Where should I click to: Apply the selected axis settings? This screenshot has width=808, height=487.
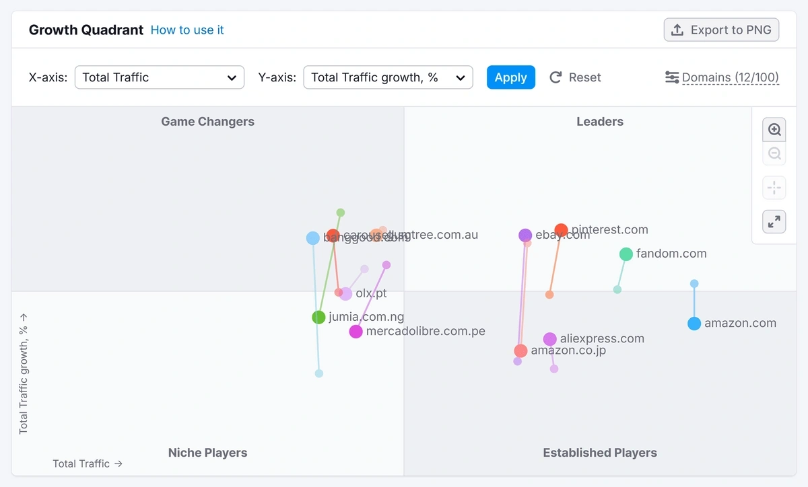point(511,77)
